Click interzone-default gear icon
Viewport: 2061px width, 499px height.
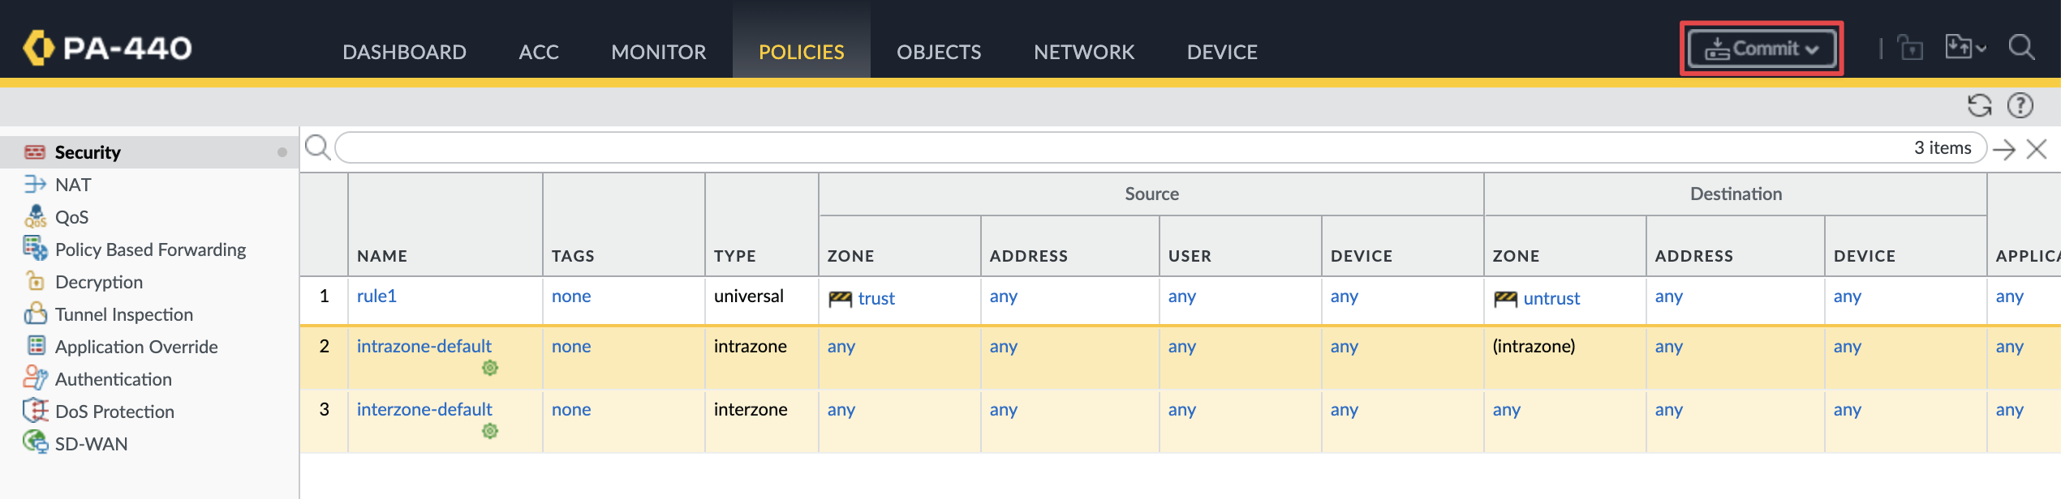pyautogui.click(x=490, y=431)
